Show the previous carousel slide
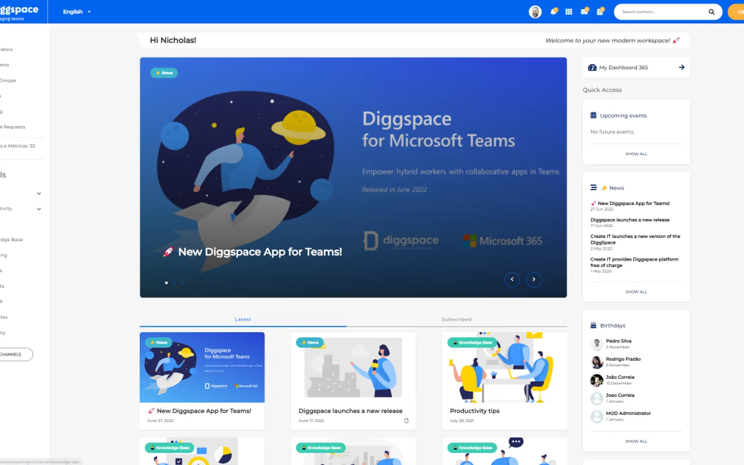Screen dimensions: 744x465 pos(512,279)
